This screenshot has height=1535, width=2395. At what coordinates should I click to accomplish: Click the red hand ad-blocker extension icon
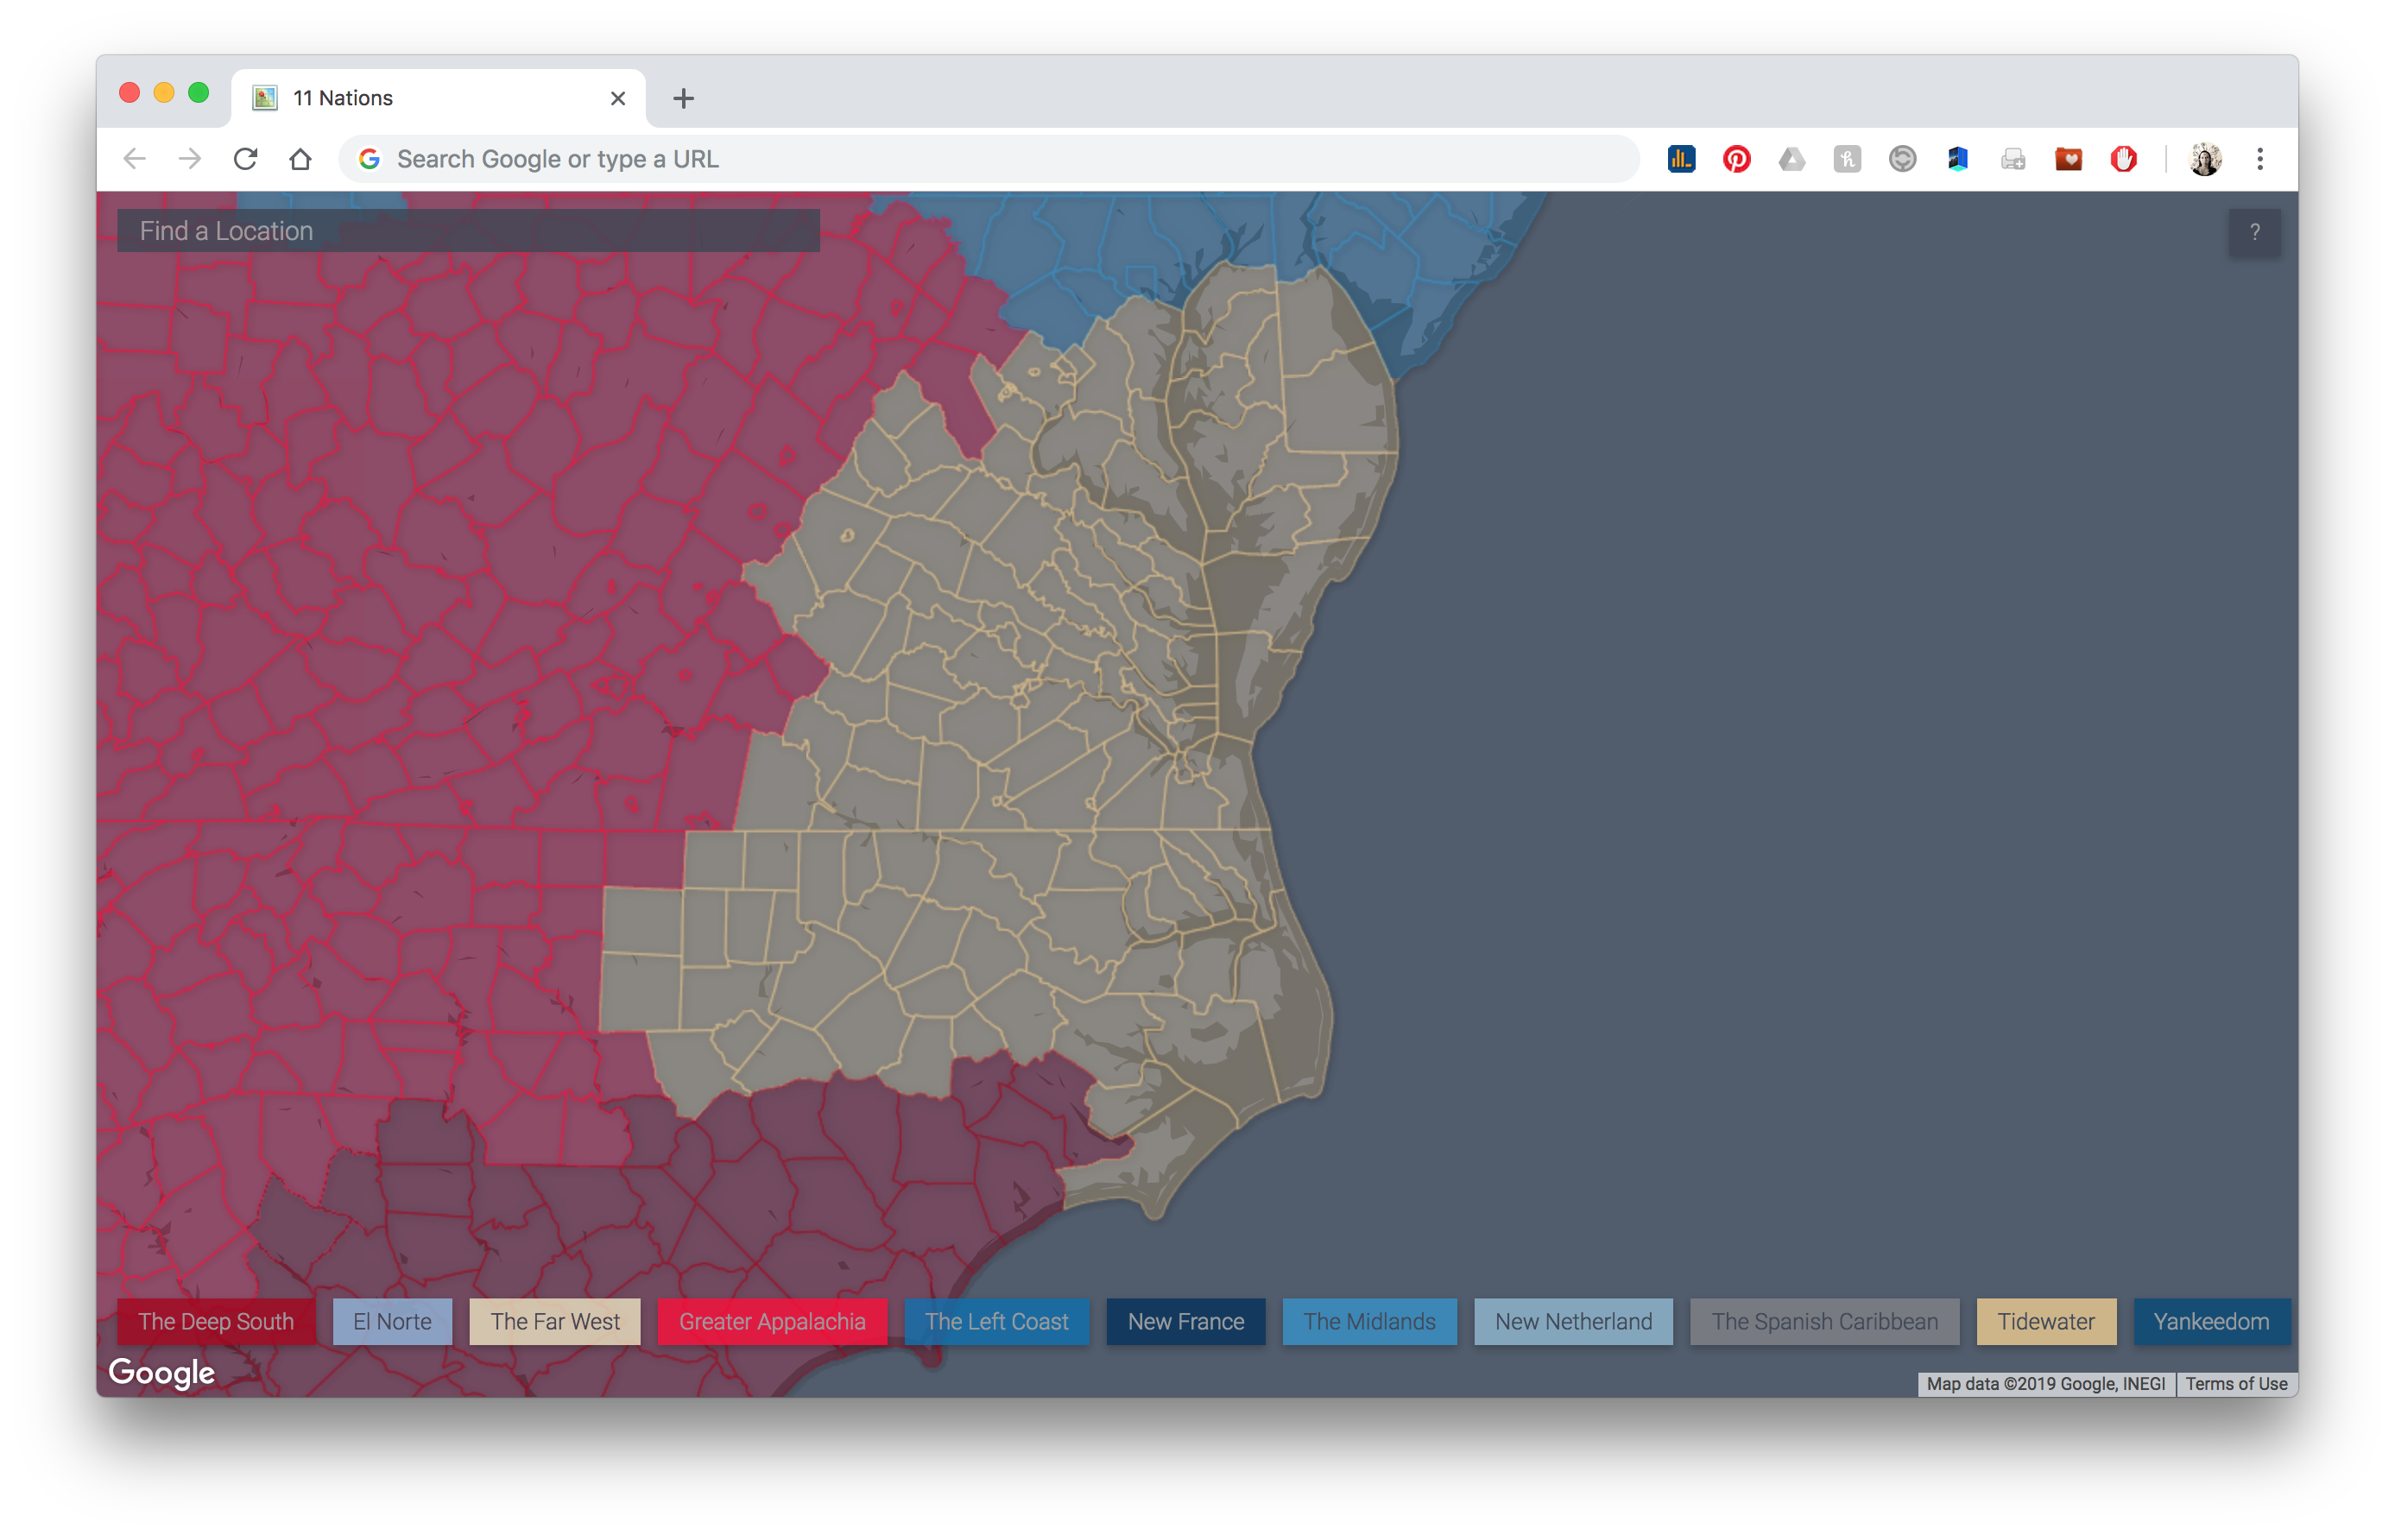click(2123, 160)
